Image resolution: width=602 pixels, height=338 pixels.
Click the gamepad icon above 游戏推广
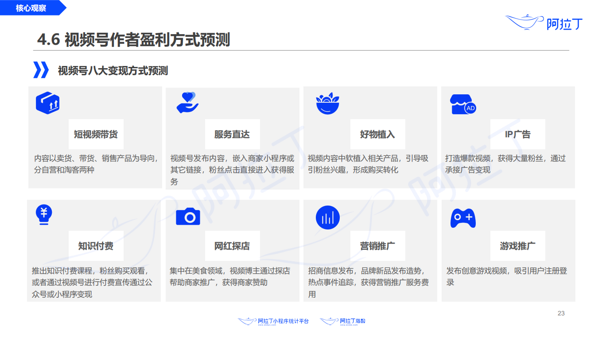tap(463, 218)
